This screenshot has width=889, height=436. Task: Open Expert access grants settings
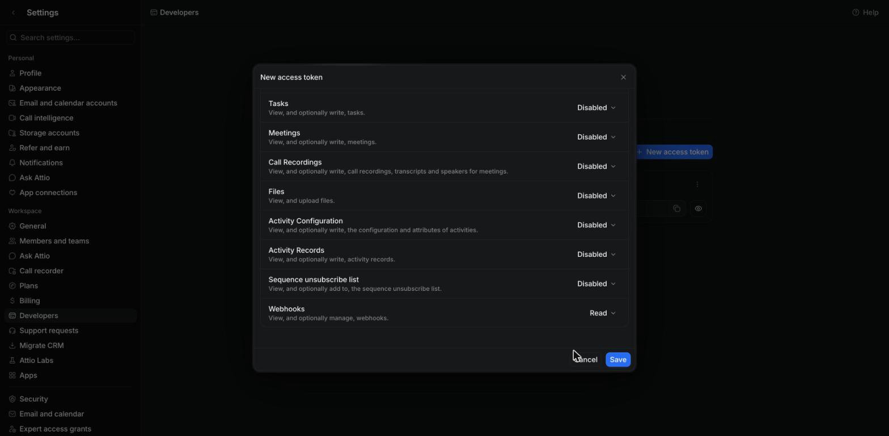(70, 429)
